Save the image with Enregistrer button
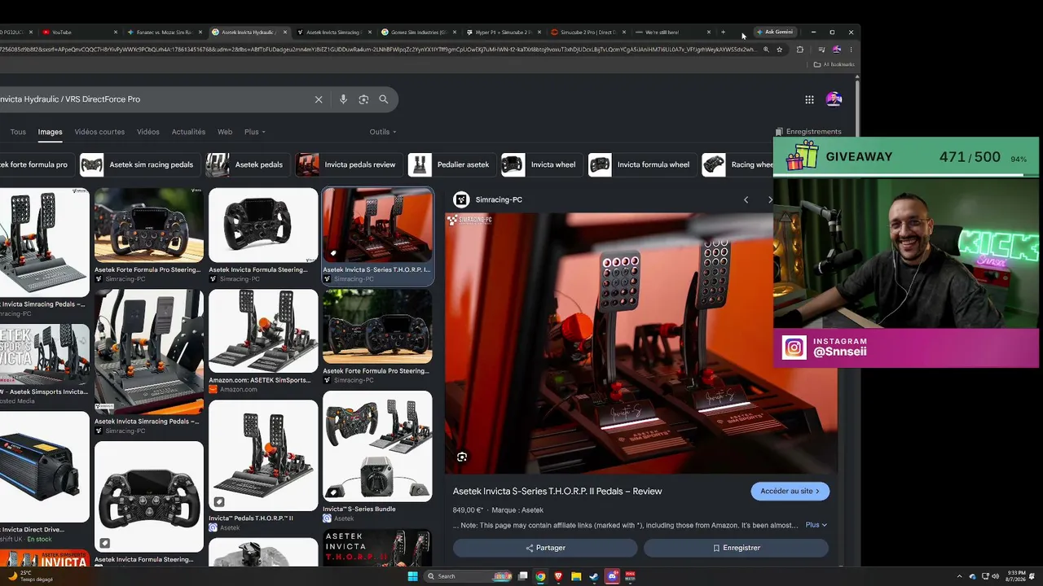Viewport: 1043px width, 586px height. 736,548
